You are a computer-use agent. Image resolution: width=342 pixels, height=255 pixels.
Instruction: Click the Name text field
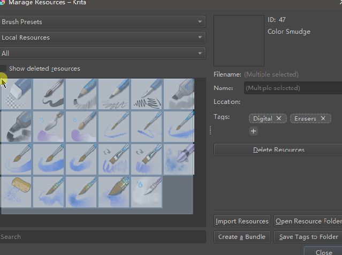tap(293, 88)
